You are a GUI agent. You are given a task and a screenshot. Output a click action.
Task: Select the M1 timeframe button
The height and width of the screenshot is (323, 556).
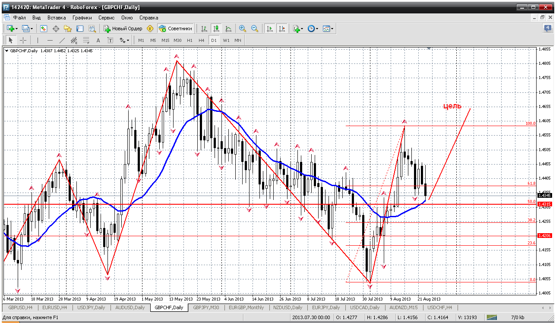[141, 40]
